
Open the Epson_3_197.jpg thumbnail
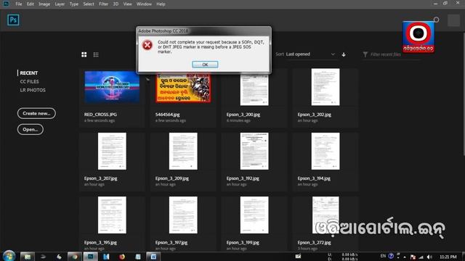(x=183, y=215)
